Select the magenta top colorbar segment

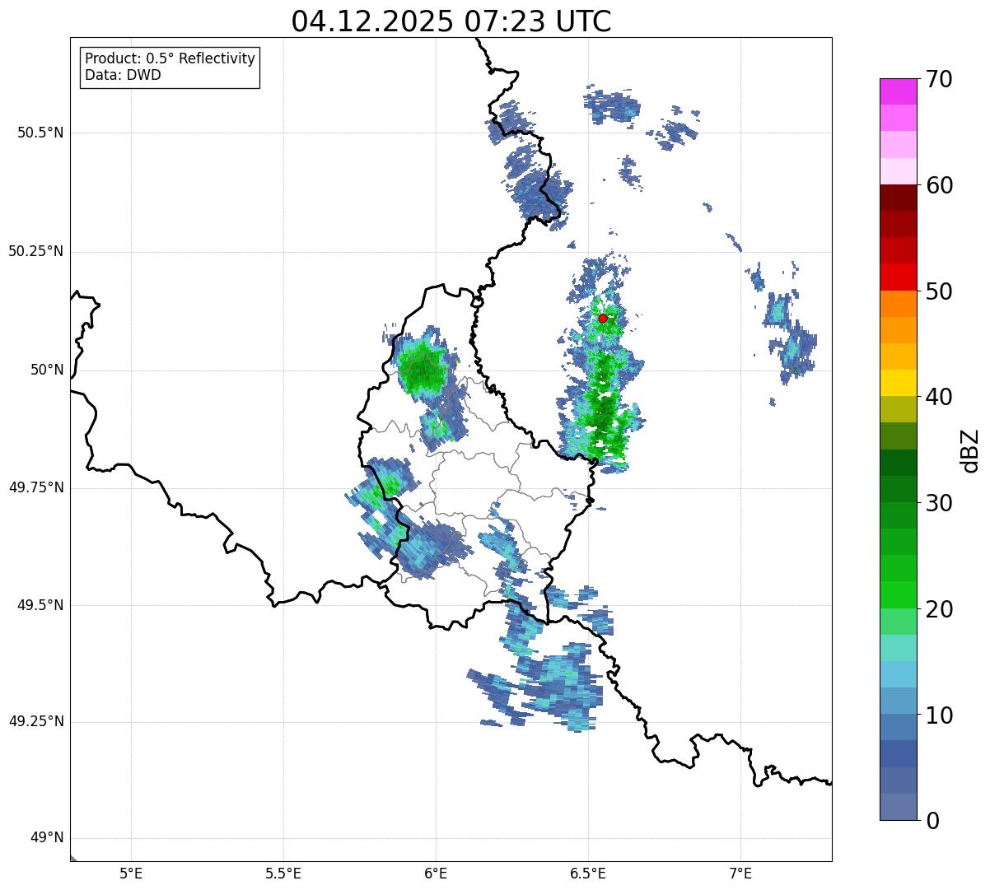pos(898,91)
